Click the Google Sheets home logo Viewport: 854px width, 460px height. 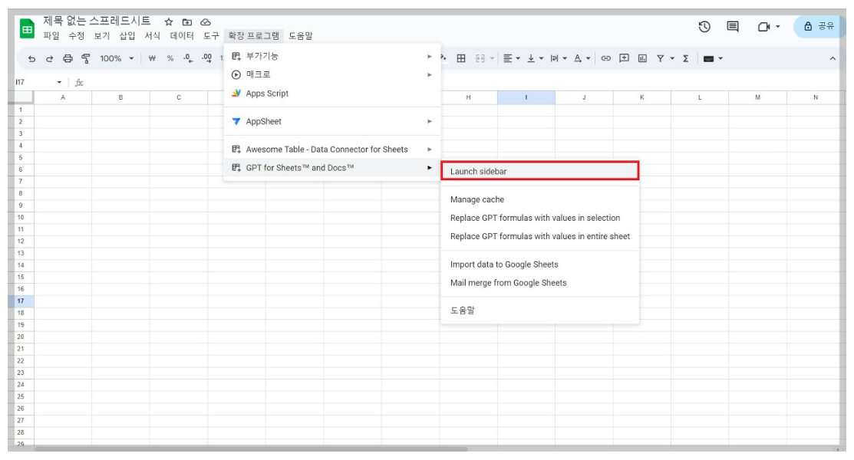(27, 28)
